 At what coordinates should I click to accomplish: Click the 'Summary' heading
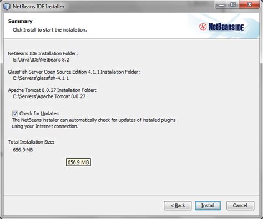[21, 21]
